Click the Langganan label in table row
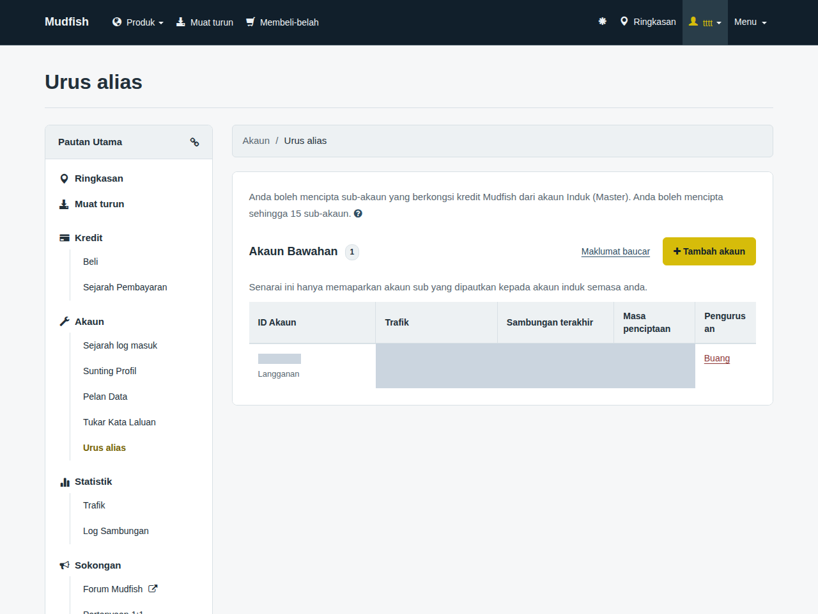This screenshot has width=818, height=614. pyautogui.click(x=279, y=374)
